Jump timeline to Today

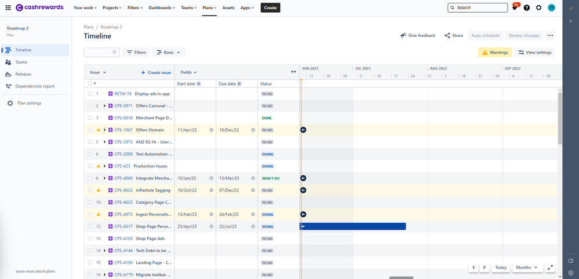click(501, 267)
